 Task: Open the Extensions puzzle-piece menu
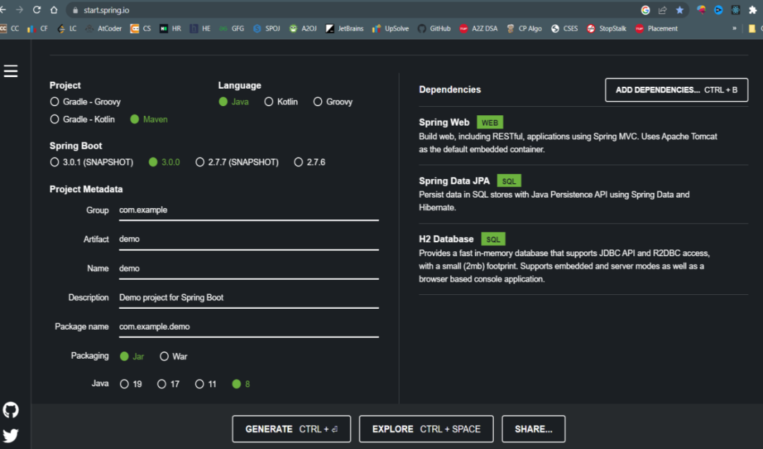pyautogui.click(x=753, y=10)
